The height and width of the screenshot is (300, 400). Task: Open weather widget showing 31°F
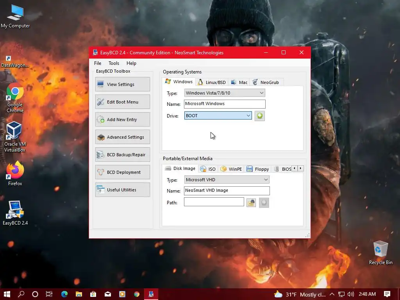click(300, 295)
